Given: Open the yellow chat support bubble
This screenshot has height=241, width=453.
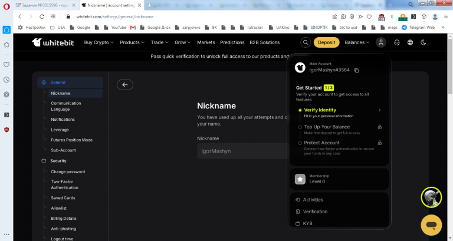Looking at the screenshot, I should pos(431,225).
